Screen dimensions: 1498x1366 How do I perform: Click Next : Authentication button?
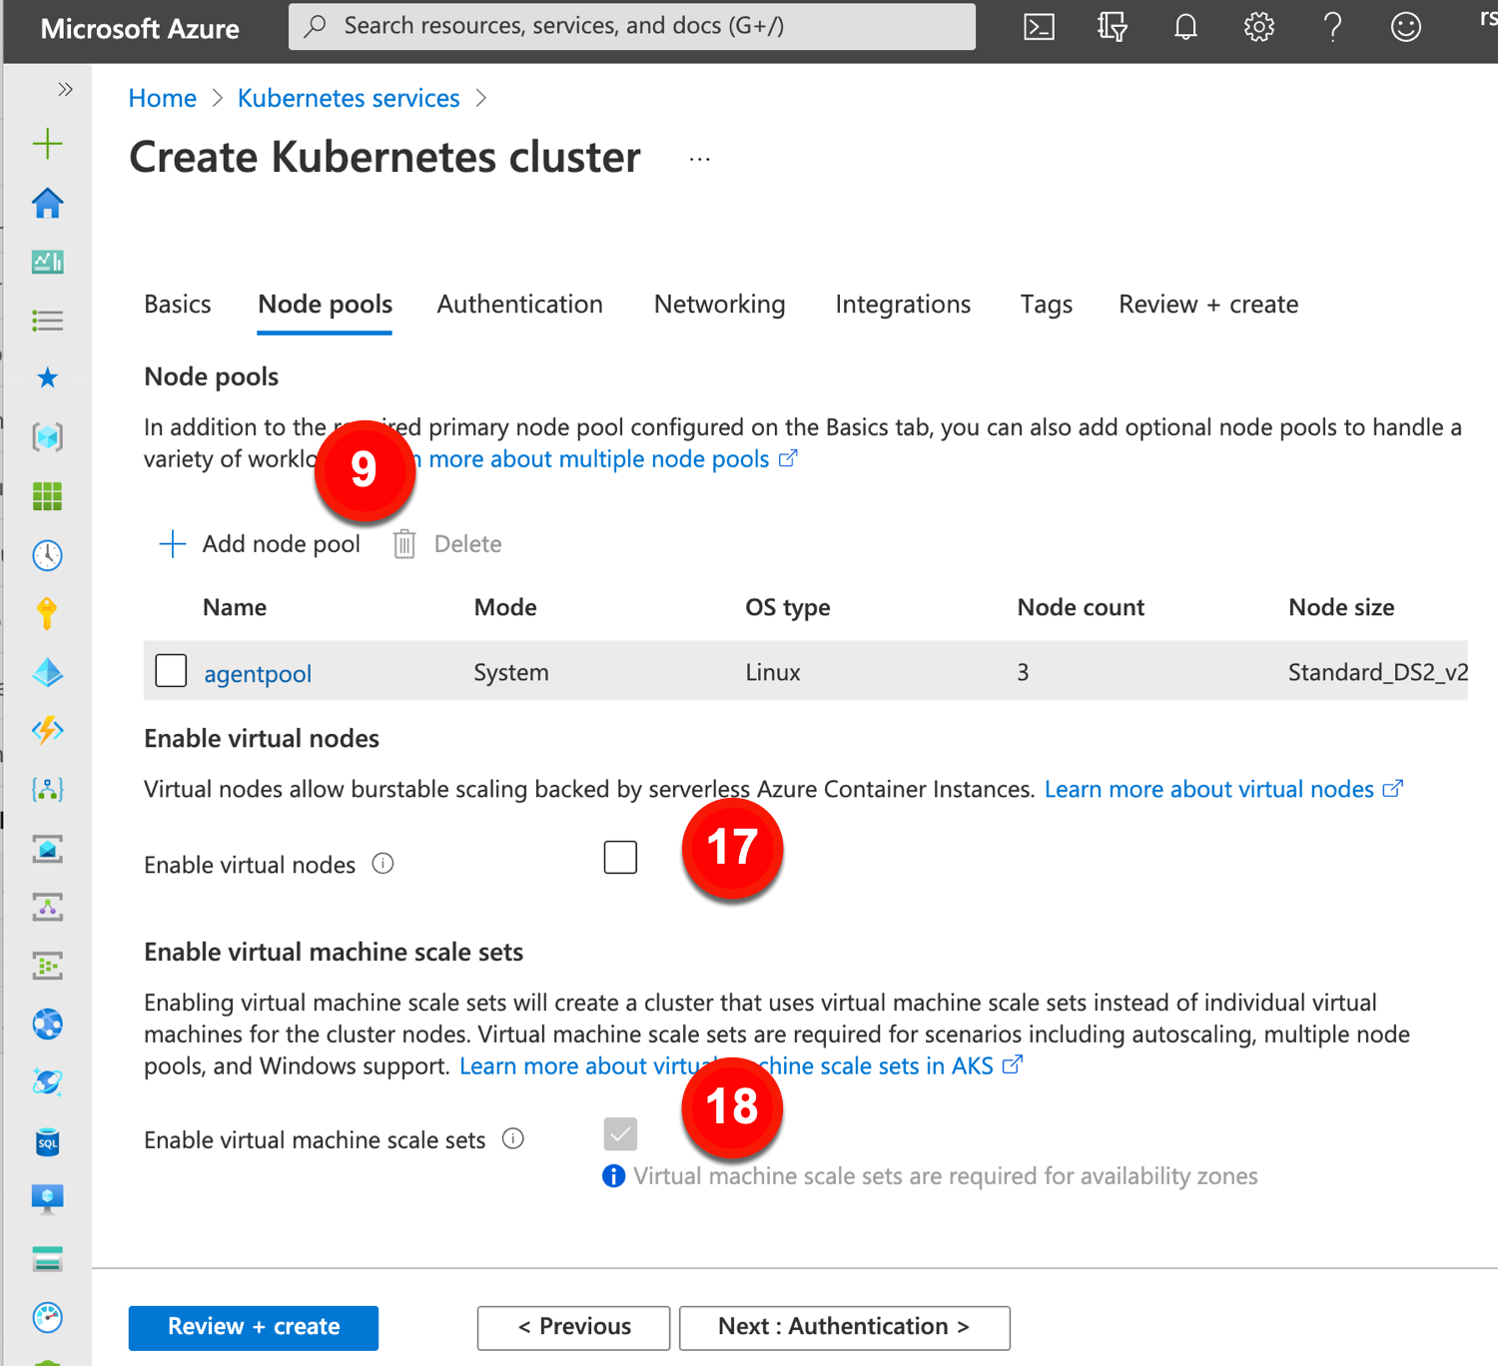click(844, 1327)
